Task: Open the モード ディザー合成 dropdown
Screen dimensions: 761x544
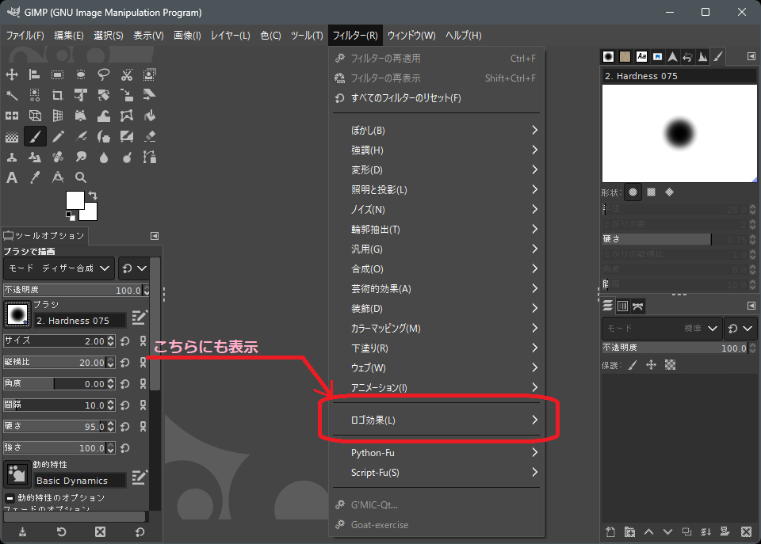Action: (x=59, y=268)
